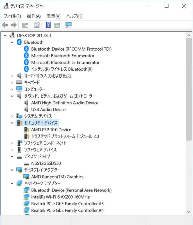The width and height of the screenshot is (193, 225).
Task: Select the サウンド、ビデオ、およびゲーム コントローラー label
Action: (60, 96)
